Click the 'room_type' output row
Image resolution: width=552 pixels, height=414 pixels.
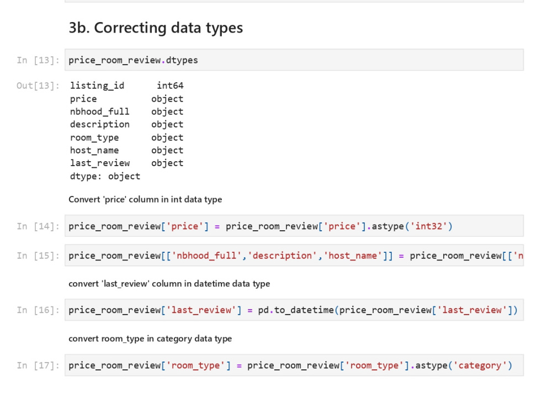tap(127, 137)
